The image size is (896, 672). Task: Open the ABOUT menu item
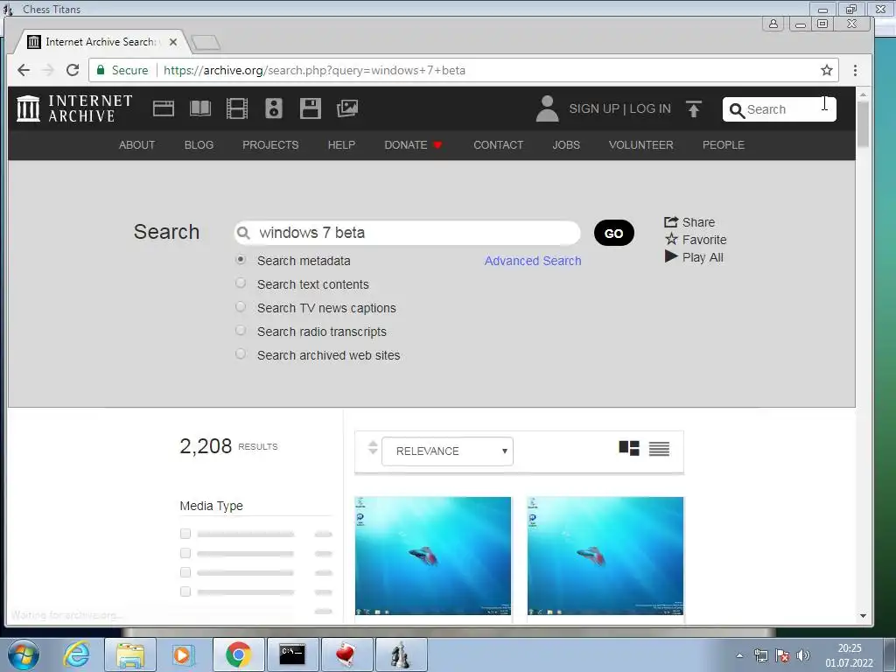pos(136,145)
